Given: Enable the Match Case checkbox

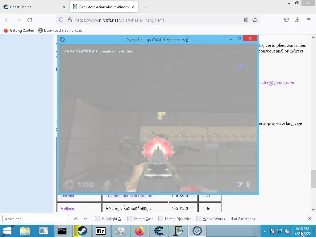Looking at the screenshot, I should [x=130, y=219].
